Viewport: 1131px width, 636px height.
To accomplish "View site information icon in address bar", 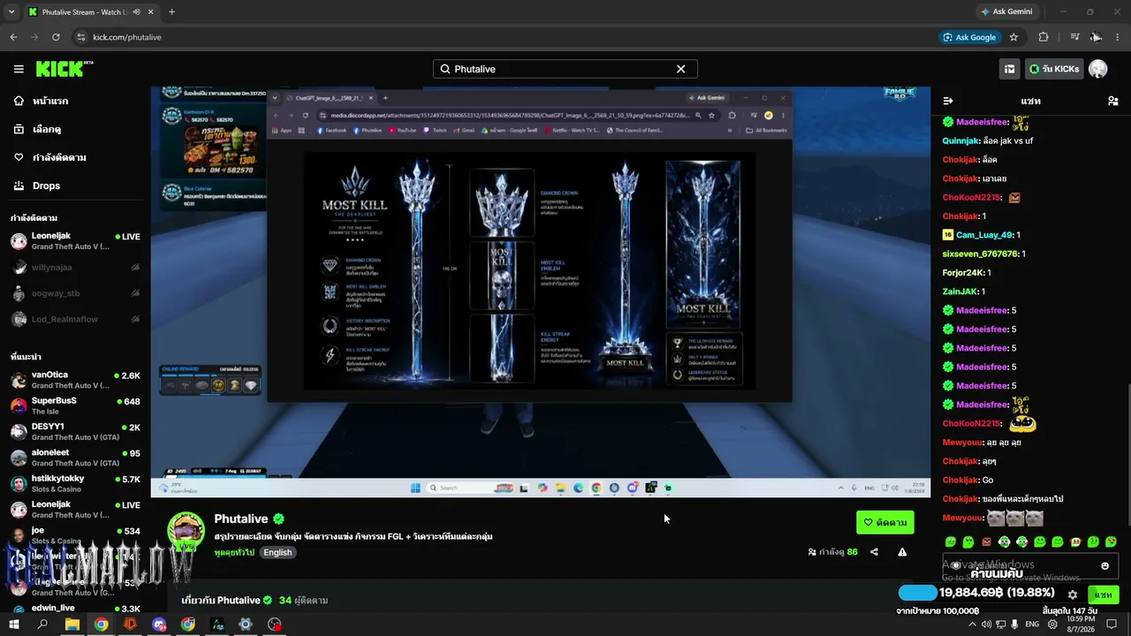I will click(x=81, y=37).
